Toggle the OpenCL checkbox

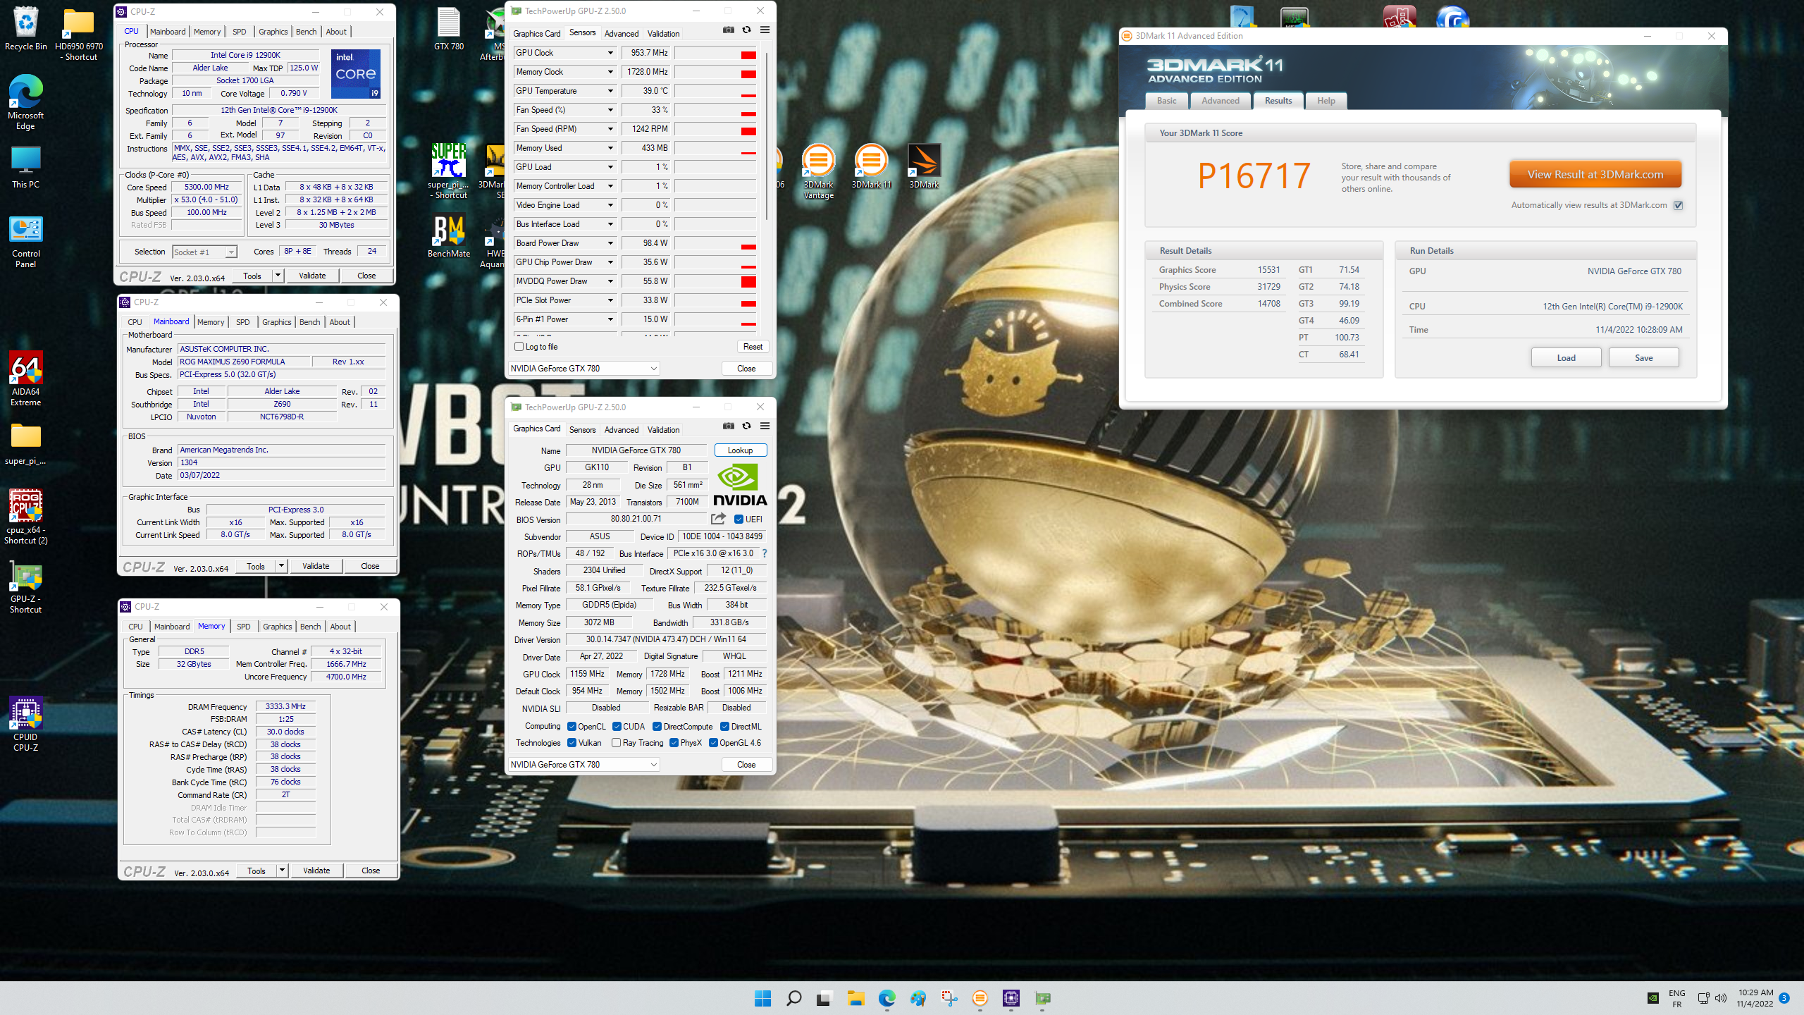(572, 727)
